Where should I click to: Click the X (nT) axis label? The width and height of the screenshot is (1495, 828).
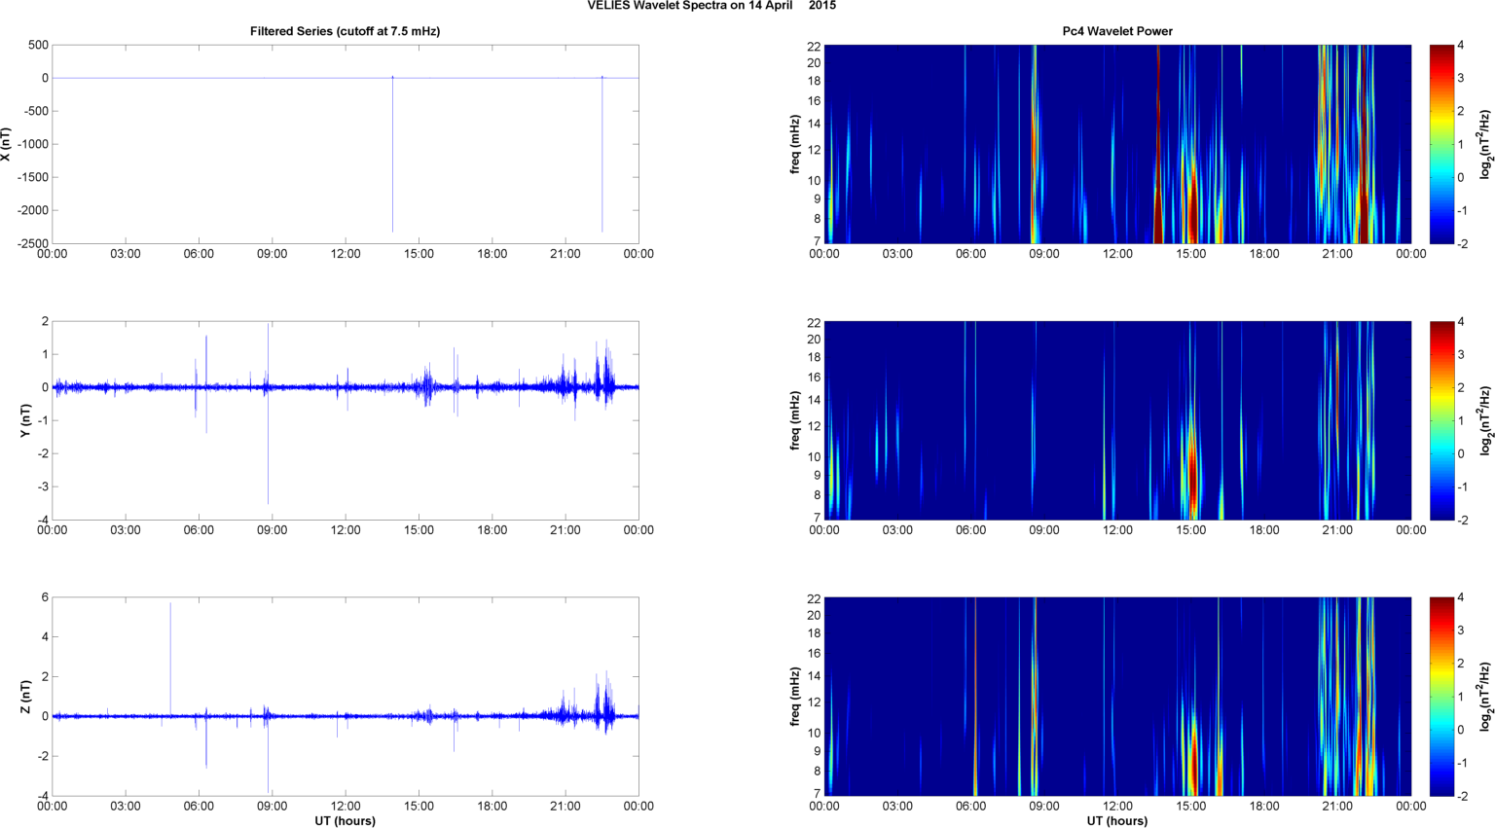pyautogui.click(x=6, y=144)
